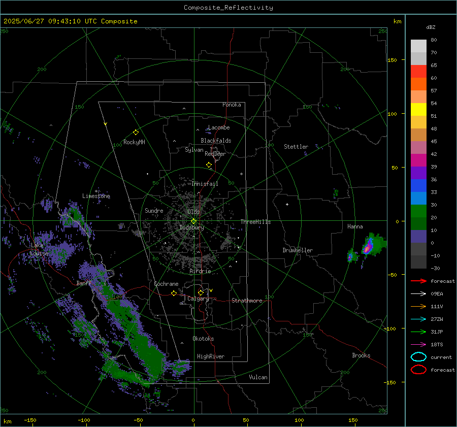457x427 pixels.
Task: Click the yellow diamond marker near Cochrane
Action: [x=174, y=293]
